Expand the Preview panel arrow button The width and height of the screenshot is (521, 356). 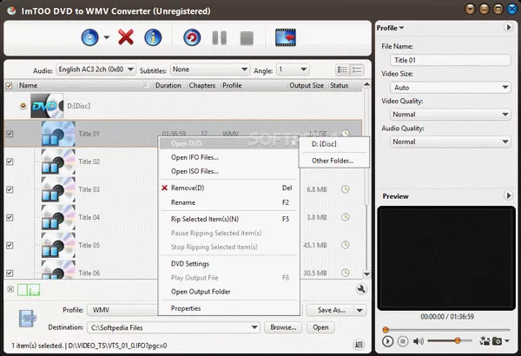click(508, 195)
